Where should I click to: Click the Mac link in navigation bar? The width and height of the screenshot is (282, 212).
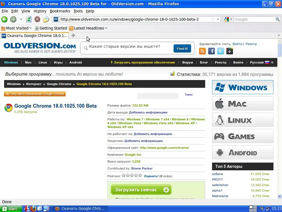pos(28,62)
